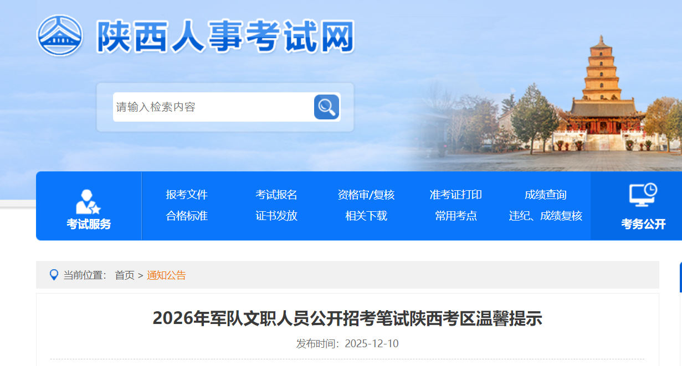Click the 首页 breadcrumb link

coord(125,275)
